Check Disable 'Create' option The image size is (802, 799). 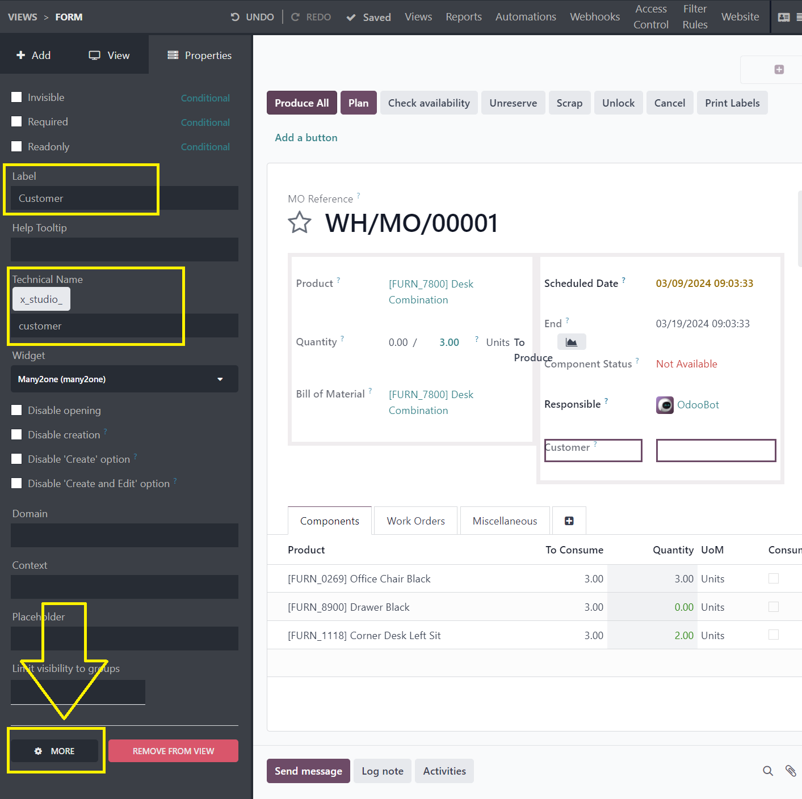pos(17,459)
